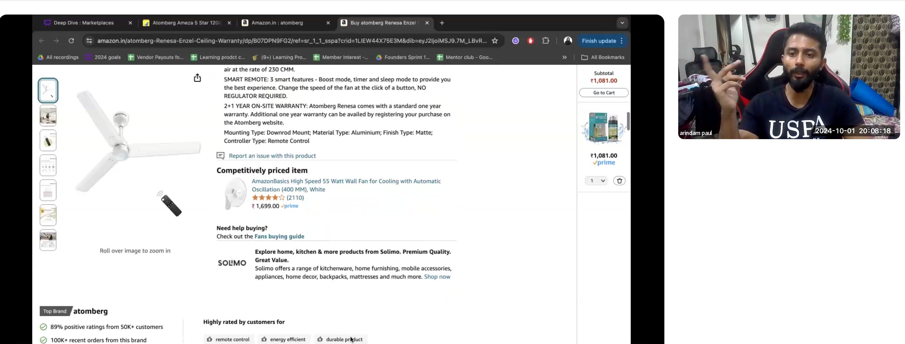The image size is (905, 344).
Task: Click the remote control rating chip
Action: [x=229, y=339]
